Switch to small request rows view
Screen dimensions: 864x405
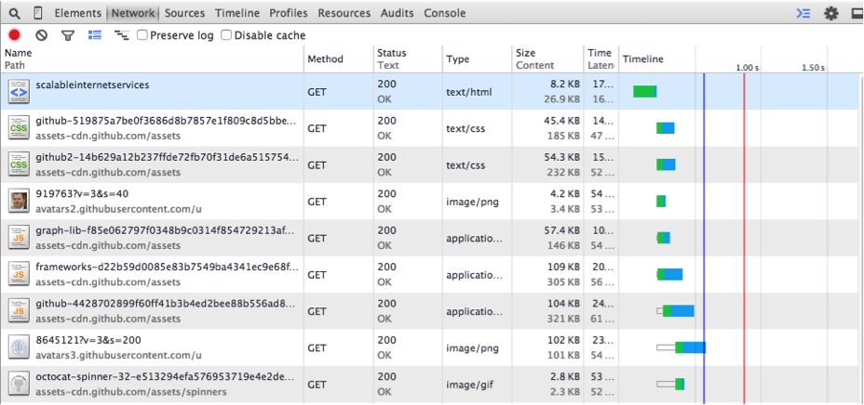pos(122,35)
